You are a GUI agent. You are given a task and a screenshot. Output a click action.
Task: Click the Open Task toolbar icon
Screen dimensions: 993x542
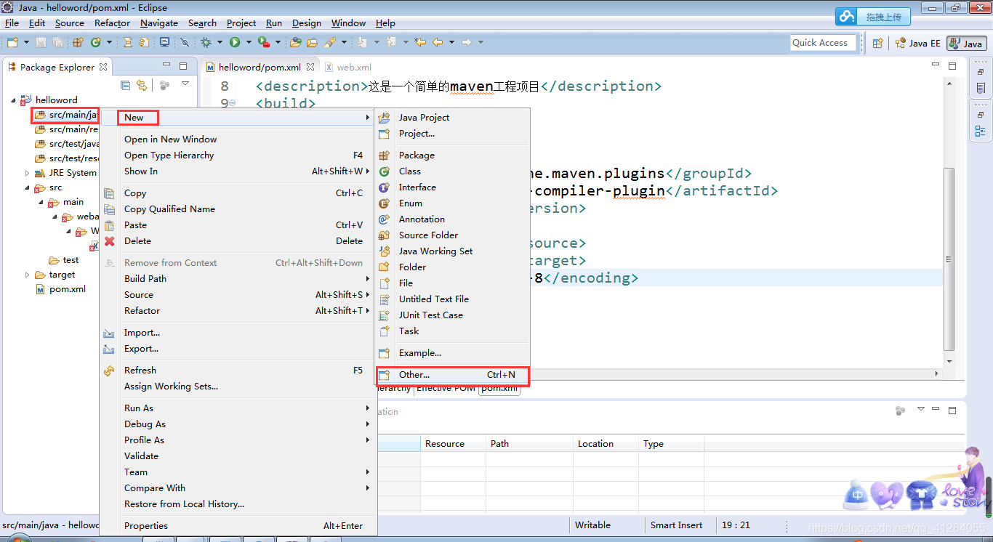point(313,43)
